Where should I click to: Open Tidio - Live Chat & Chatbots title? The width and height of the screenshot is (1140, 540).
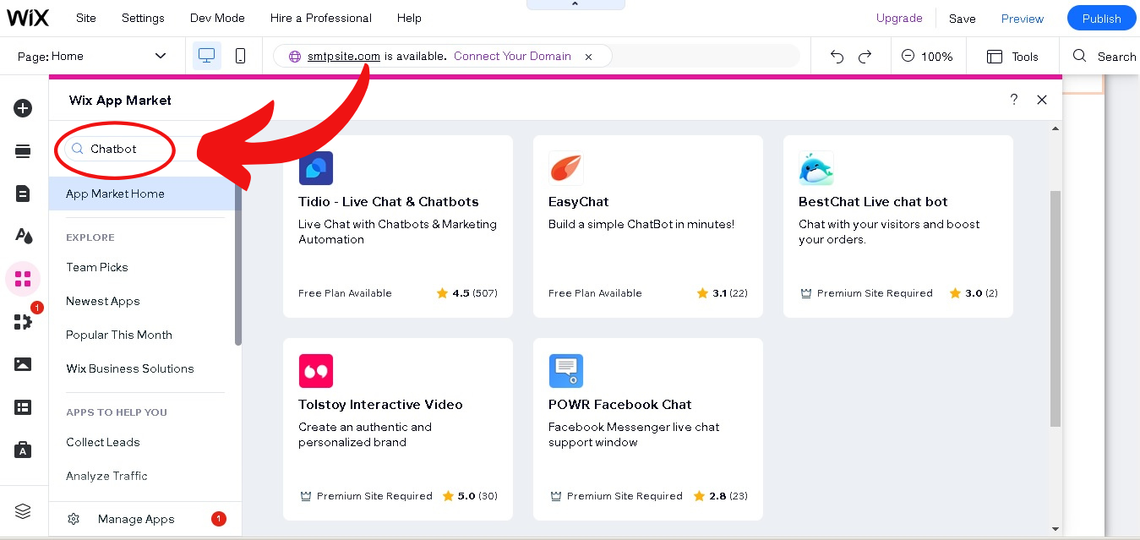pyautogui.click(x=389, y=202)
